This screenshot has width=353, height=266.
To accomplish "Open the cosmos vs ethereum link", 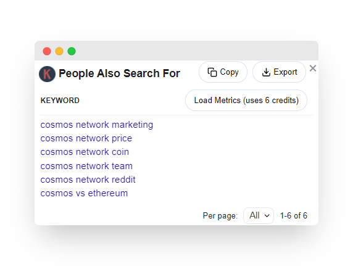I will 84,193.
